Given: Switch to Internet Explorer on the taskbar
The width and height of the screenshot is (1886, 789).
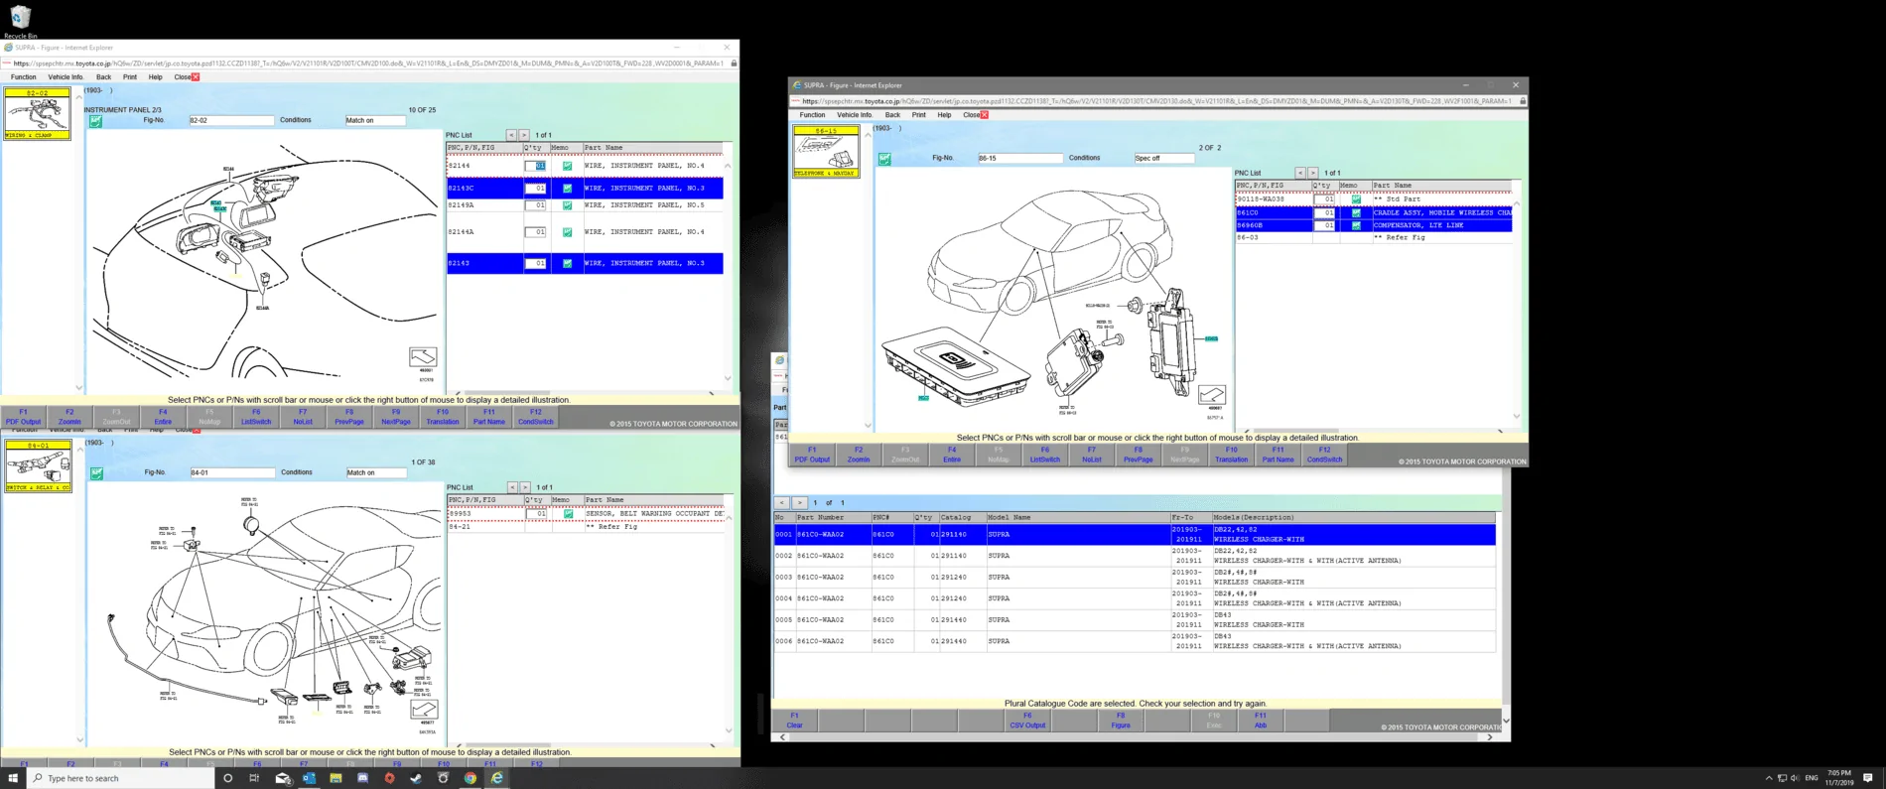Looking at the screenshot, I should pos(497,778).
